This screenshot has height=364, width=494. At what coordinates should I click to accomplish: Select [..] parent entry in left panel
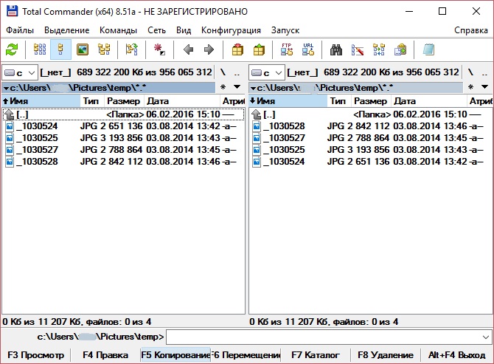(x=124, y=114)
